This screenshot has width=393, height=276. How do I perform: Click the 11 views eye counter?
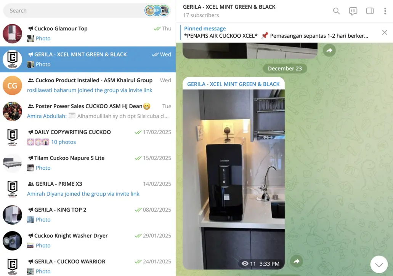click(249, 264)
